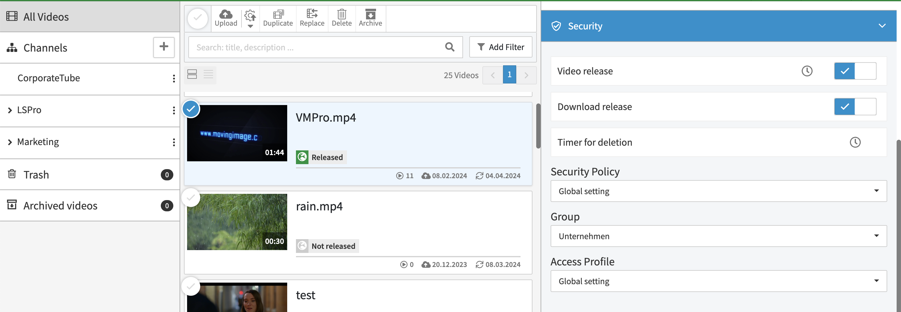Click the Channels hierarchy icon
Screen dimensions: 901x312
(12, 48)
